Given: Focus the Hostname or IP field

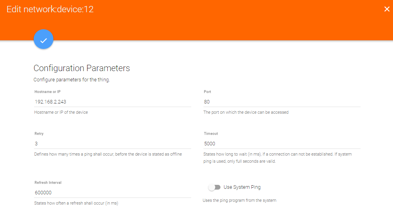Looking at the screenshot, I should coord(112,102).
